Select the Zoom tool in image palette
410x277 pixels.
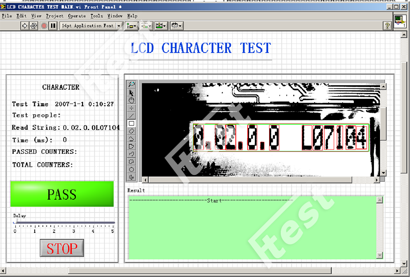pos(131,84)
